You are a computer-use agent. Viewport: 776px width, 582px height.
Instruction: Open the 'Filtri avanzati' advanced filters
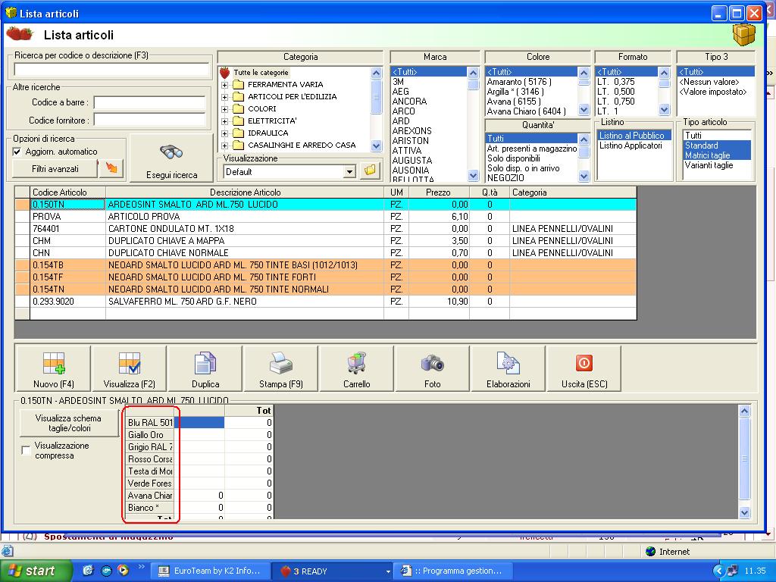pyautogui.click(x=55, y=169)
